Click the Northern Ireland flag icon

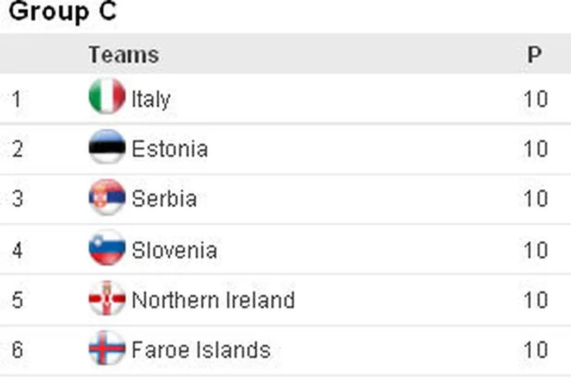[107, 299]
